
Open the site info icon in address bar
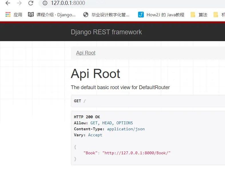click(x=45, y=3)
